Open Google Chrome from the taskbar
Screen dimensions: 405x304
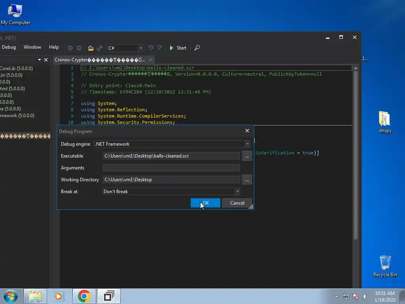point(84,296)
